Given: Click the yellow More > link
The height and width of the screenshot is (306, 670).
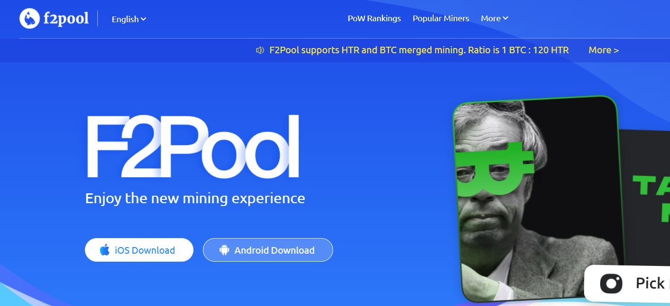Looking at the screenshot, I should tap(603, 50).
